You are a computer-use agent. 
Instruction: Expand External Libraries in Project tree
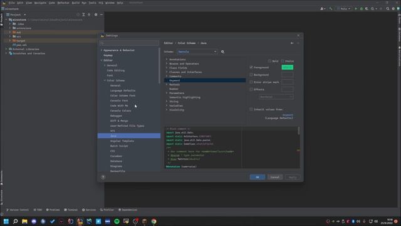pos(6,49)
